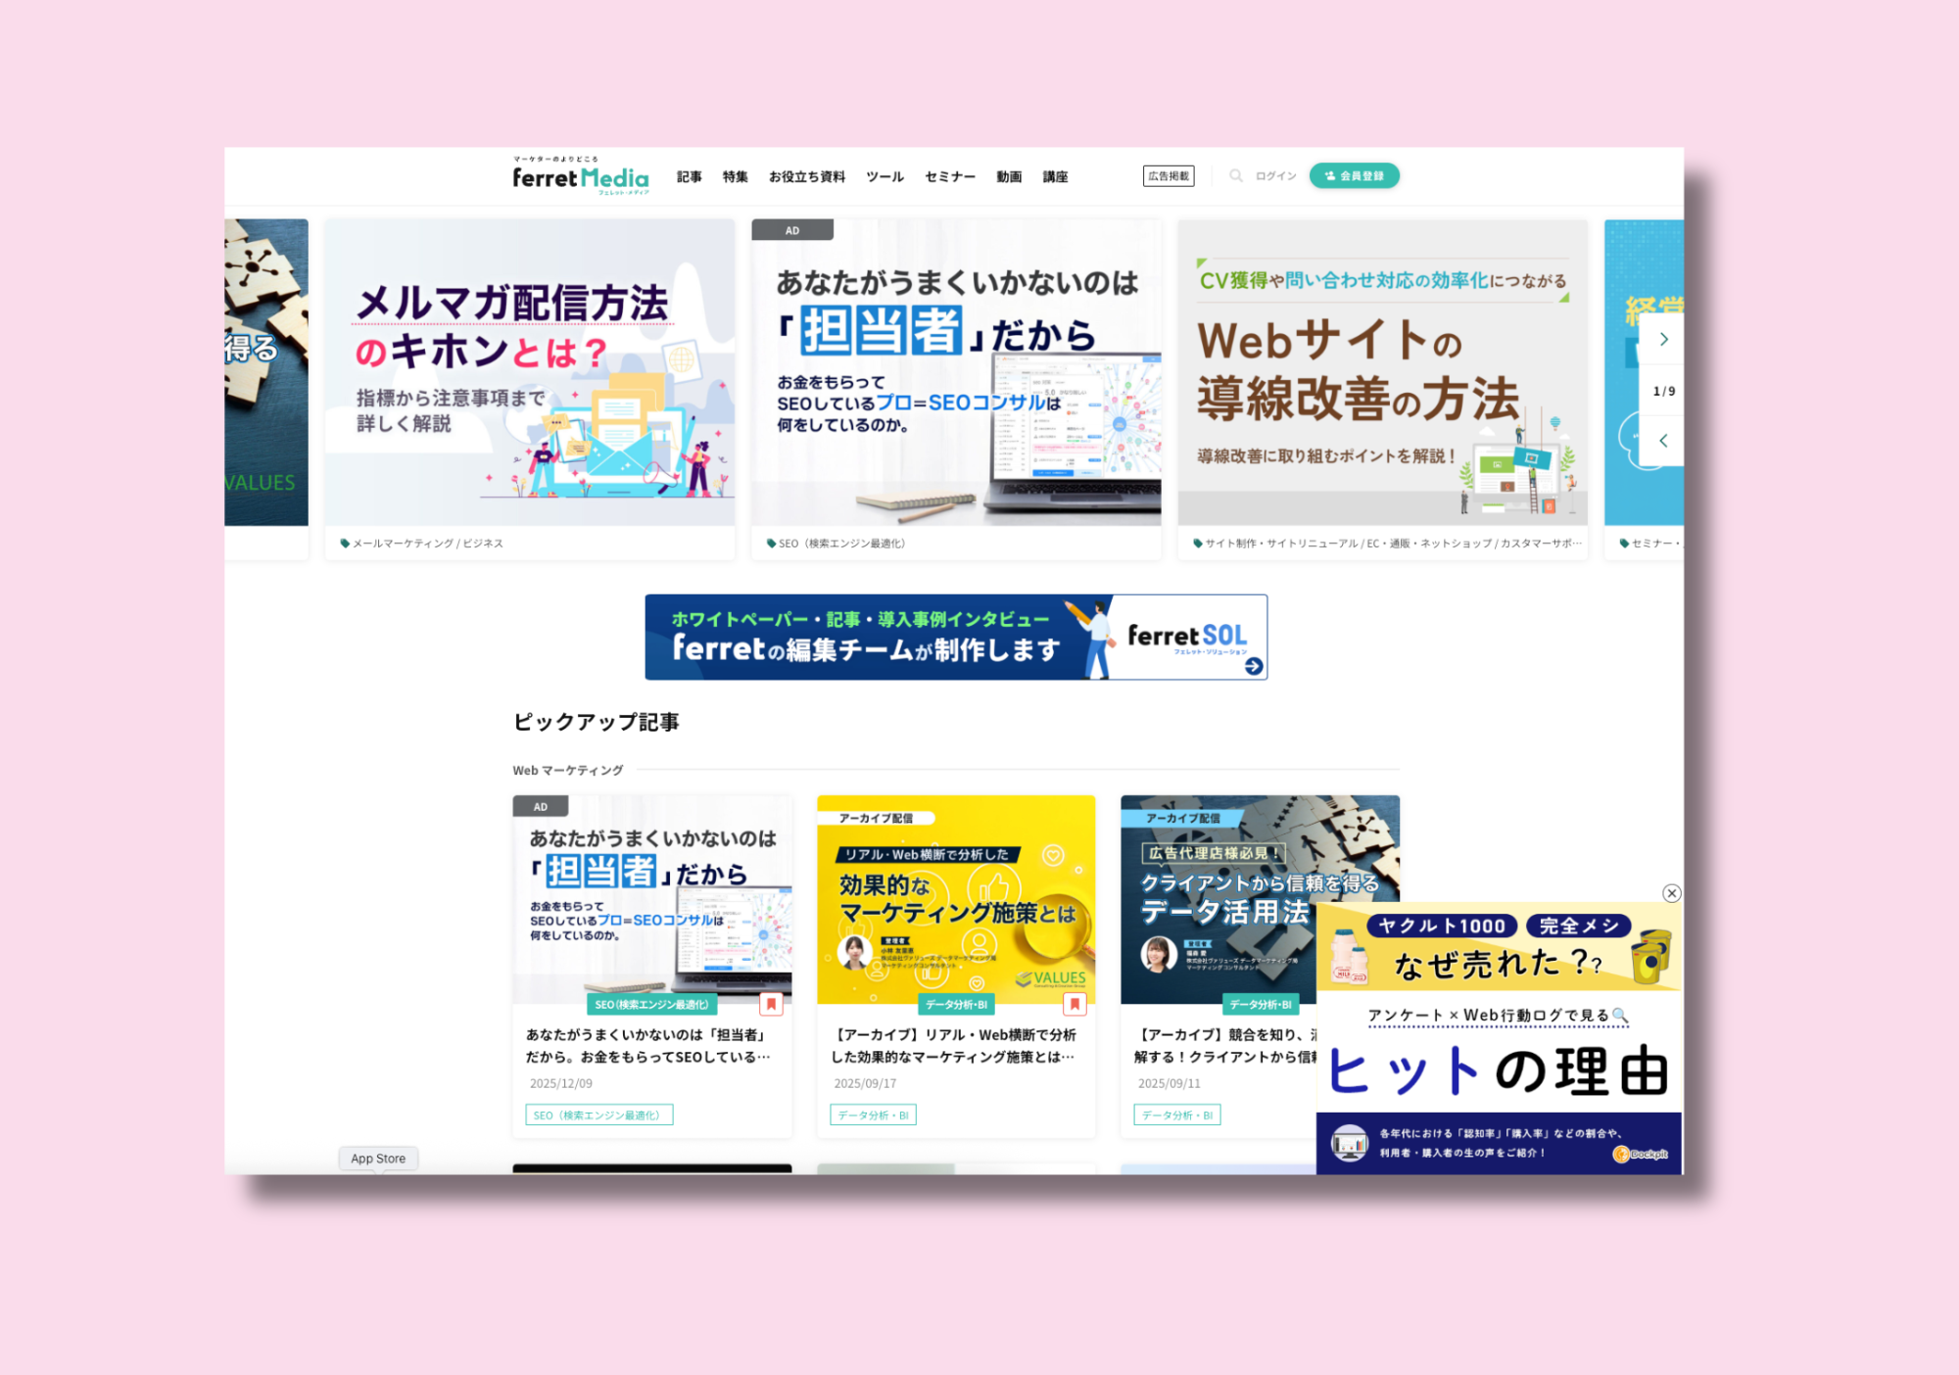Screen dimensions: 1959x1375
Task: Click the search magnifier icon in header
Action: (x=1236, y=176)
